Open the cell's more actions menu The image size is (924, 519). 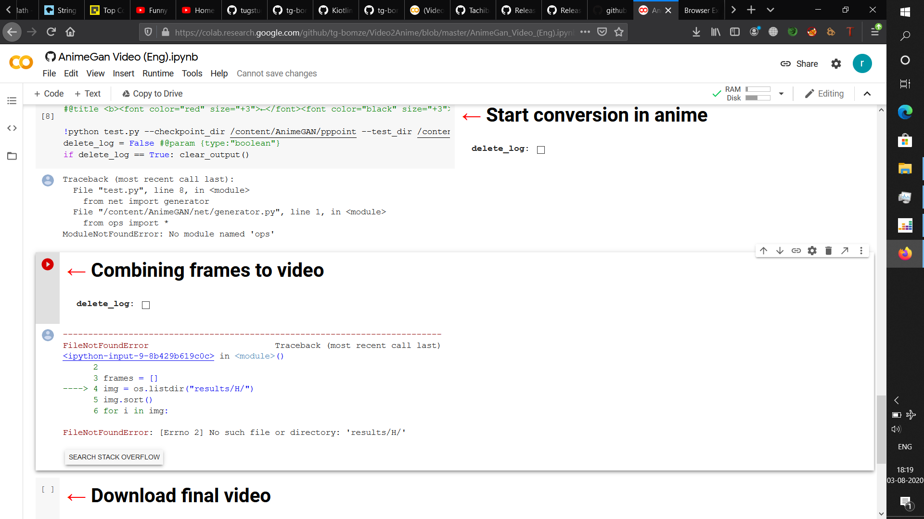(x=861, y=250)
